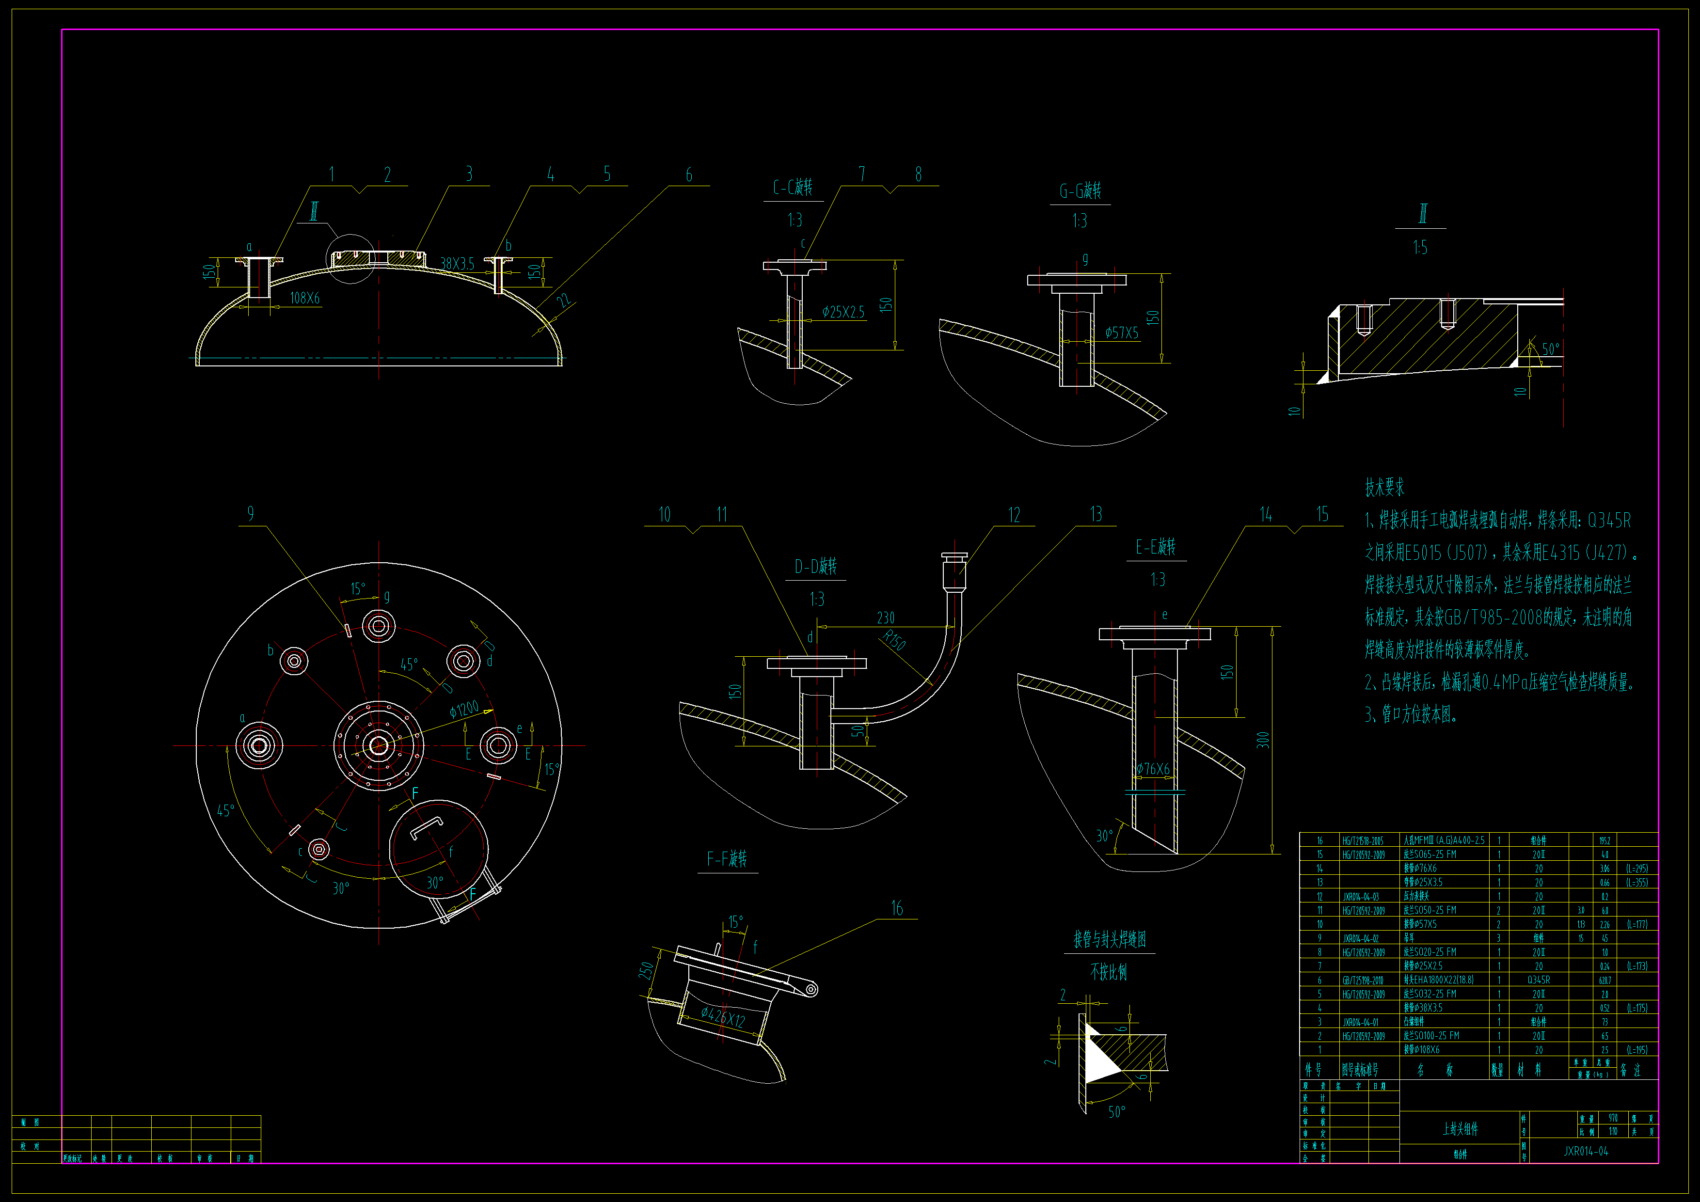
Task: Select the "法兰SO100-25 FM" cell
Action: pyautogui.click(x=1431, y=1036)
